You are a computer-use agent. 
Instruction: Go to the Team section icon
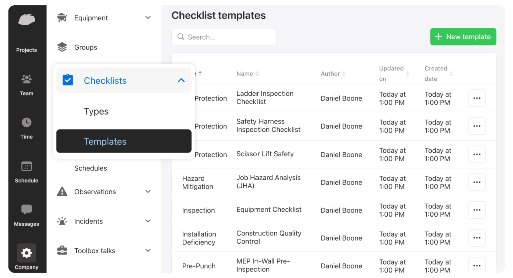pyautogui.click(x=27, y=79)
